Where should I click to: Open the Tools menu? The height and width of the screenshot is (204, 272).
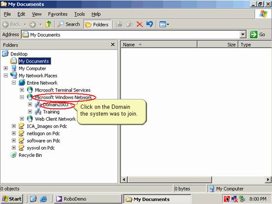point(80,14)
